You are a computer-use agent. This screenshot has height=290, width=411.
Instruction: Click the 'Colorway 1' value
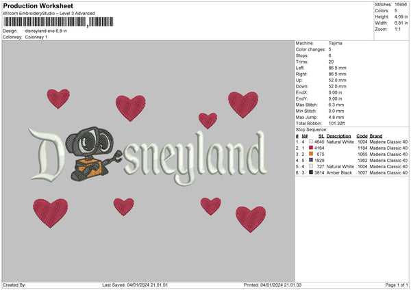click(x=36, y=37)
